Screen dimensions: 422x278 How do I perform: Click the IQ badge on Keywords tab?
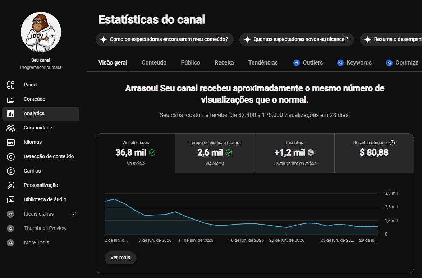340,63
